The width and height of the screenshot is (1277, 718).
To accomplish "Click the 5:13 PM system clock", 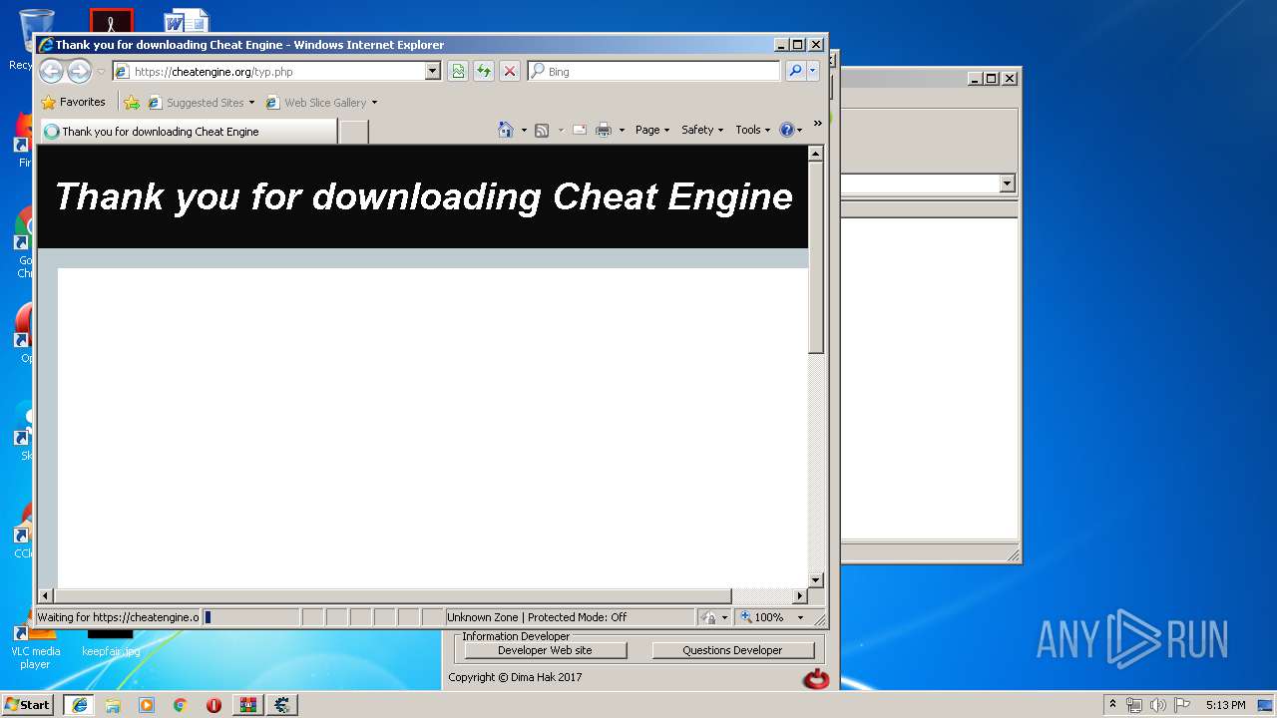I will (x=1225, y=705).
